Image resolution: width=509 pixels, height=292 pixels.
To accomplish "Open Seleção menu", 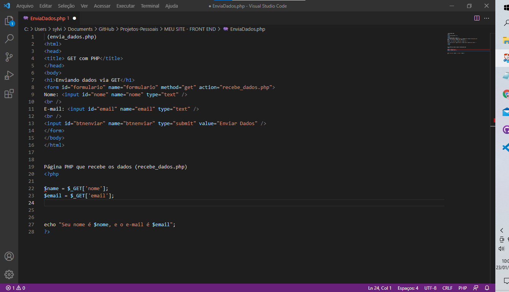I will (x=66, y=6).
